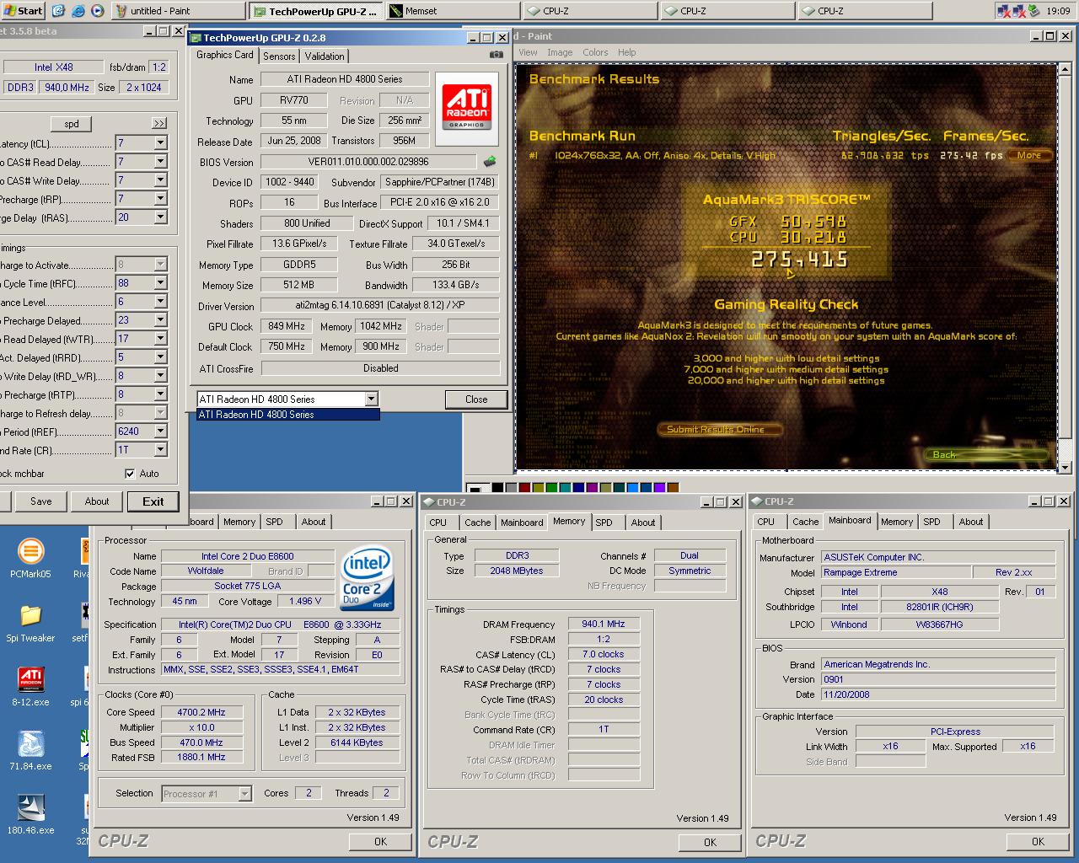The width and height of the screenshot is (1079, 863).
Task: Open the tRAS dropdown showing 20
Action: (x=160, y=217)
